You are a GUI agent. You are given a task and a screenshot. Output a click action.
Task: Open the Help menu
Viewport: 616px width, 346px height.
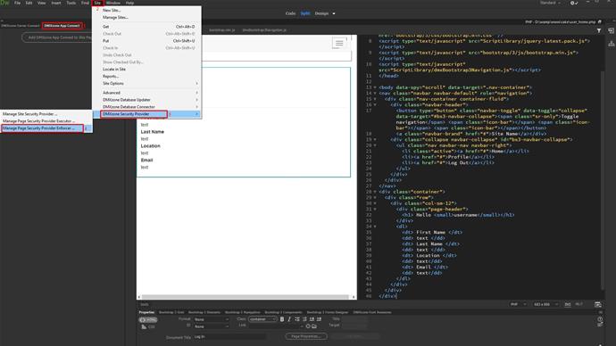[129, 3]
